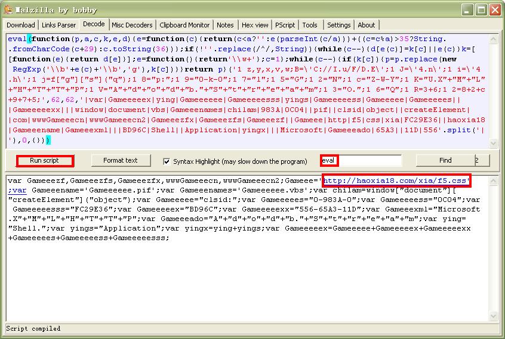Open the Misc Decoders tab
This screenshot has width=505, height=339.
pos(132,25)
